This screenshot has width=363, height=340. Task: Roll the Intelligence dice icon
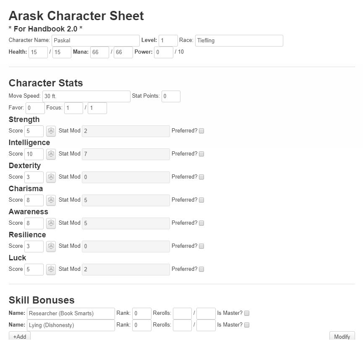(x=51, y=154)
